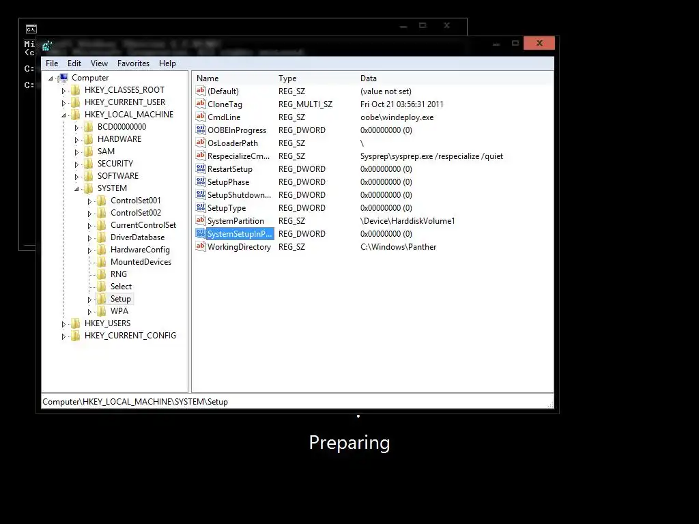Collapse the Computer root node
Viewport: 699px width, 524px height.
pyautogui.click(x=51, y=78)
